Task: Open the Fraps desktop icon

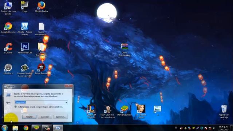Action: pyautogui.click(x=25, y=7)
